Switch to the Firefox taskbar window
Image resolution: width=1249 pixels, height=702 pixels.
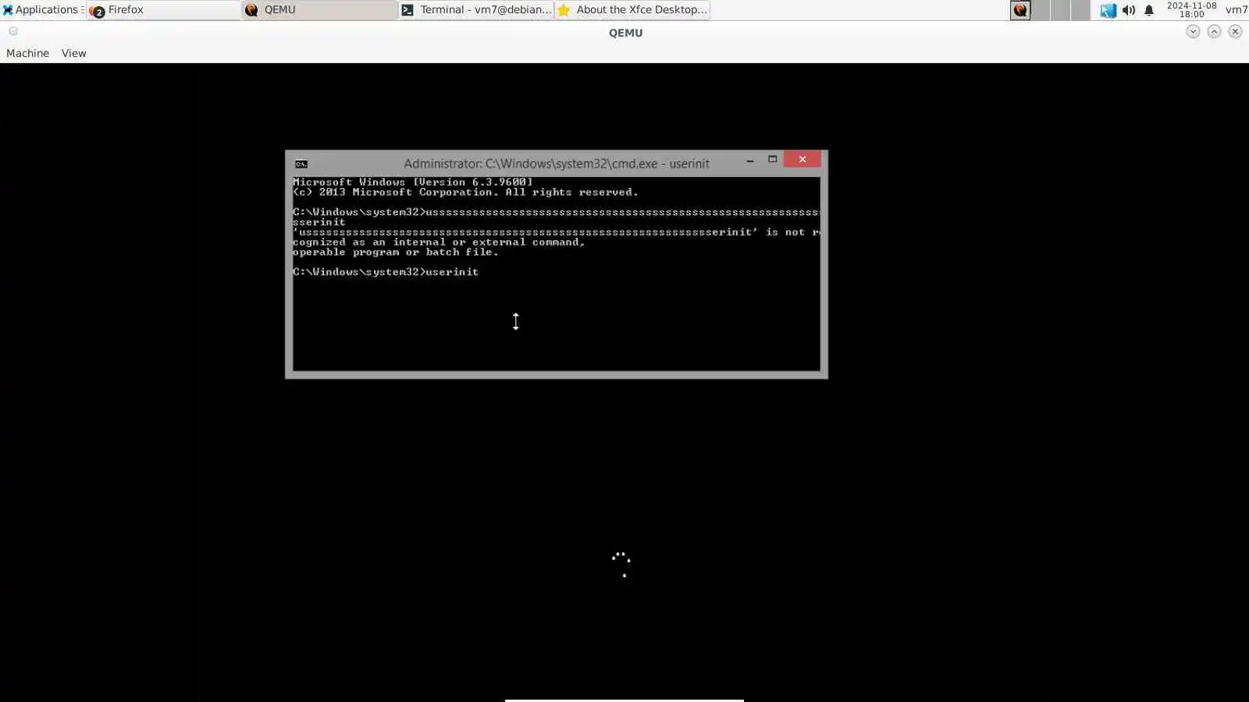[163, 9]
